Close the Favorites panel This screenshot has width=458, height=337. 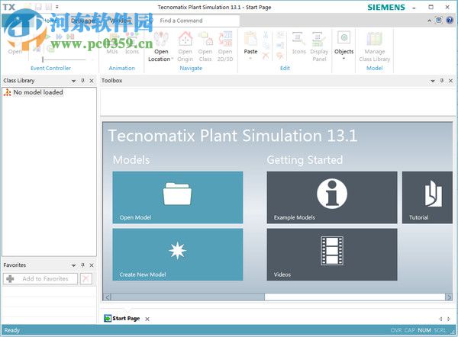tap(92, 265)
